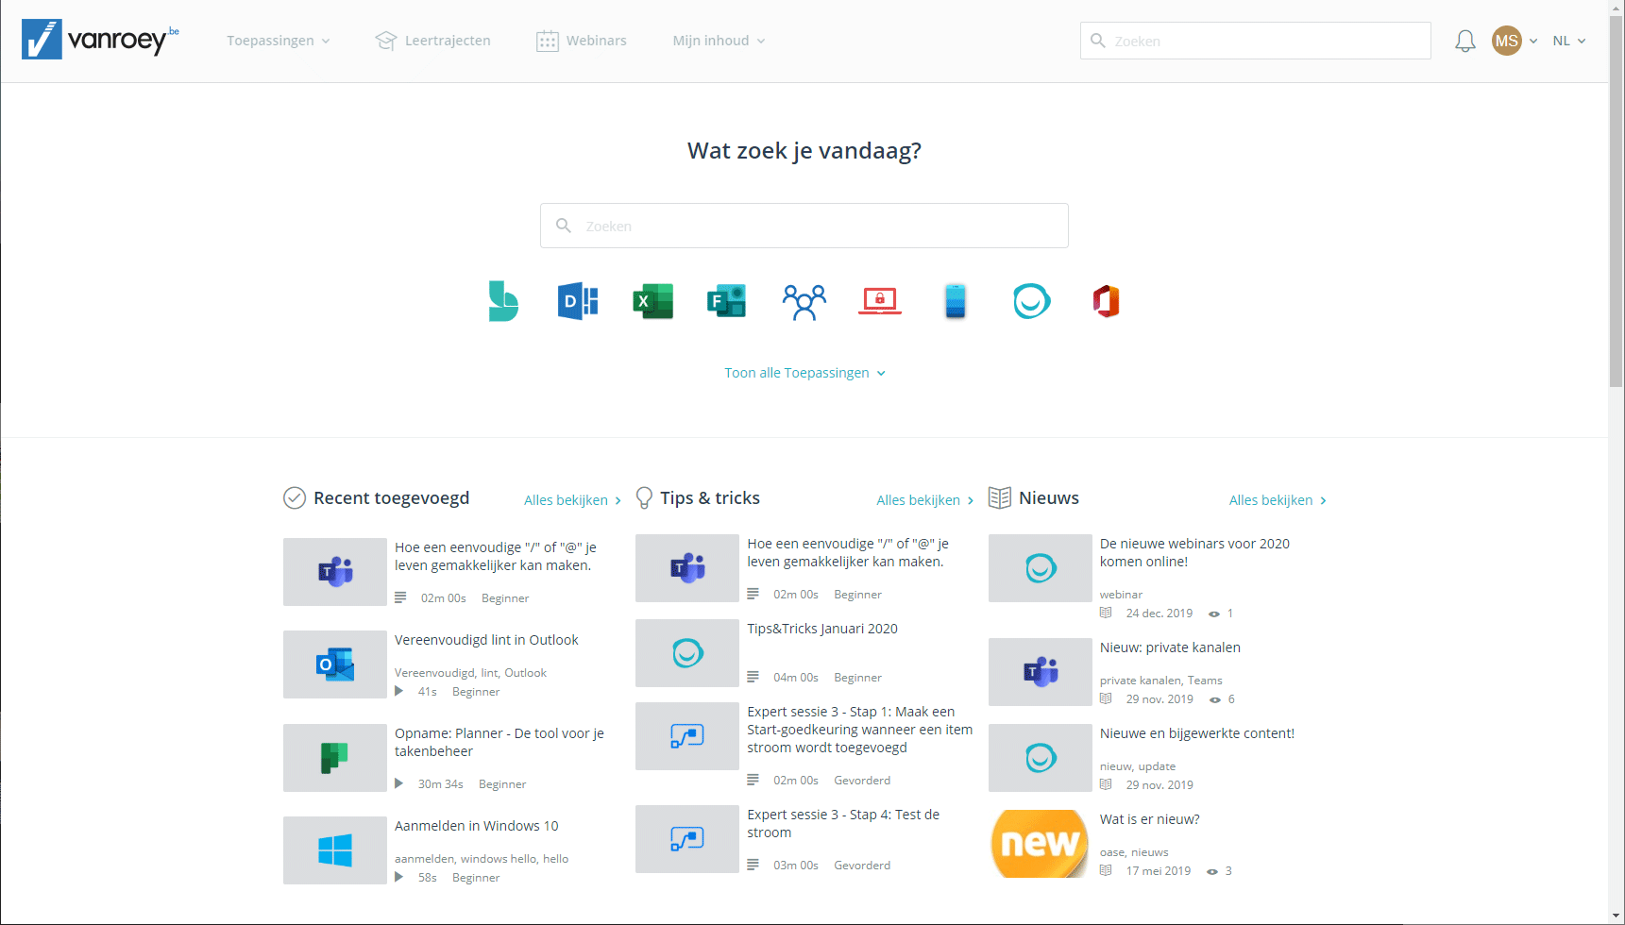Image resolution: width=1625 pixels, height=925 pixels.
Task: Click the main center Zoeken search box
Action: 804,226
